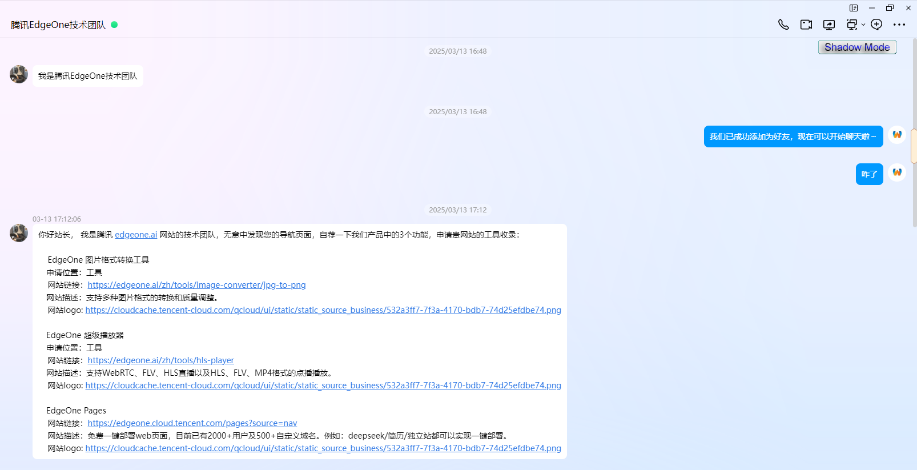Click the green online status dot
This screenshot has height=470, width=917.
(x=114, y=25)
